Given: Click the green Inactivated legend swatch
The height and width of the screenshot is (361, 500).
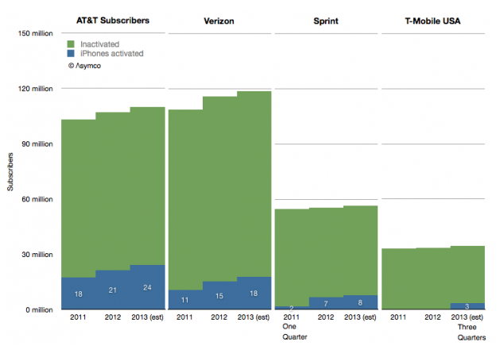Looking at the screenshot, I should [x=71, y=44].
